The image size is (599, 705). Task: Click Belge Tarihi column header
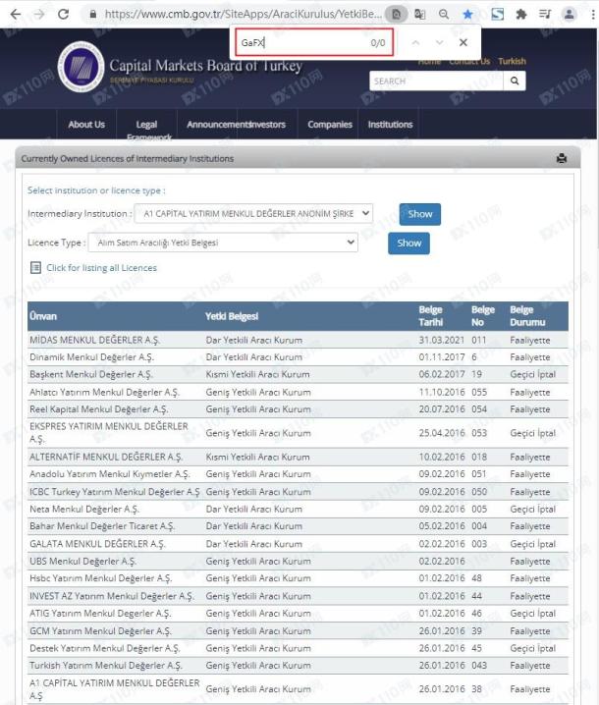[431, 316]
